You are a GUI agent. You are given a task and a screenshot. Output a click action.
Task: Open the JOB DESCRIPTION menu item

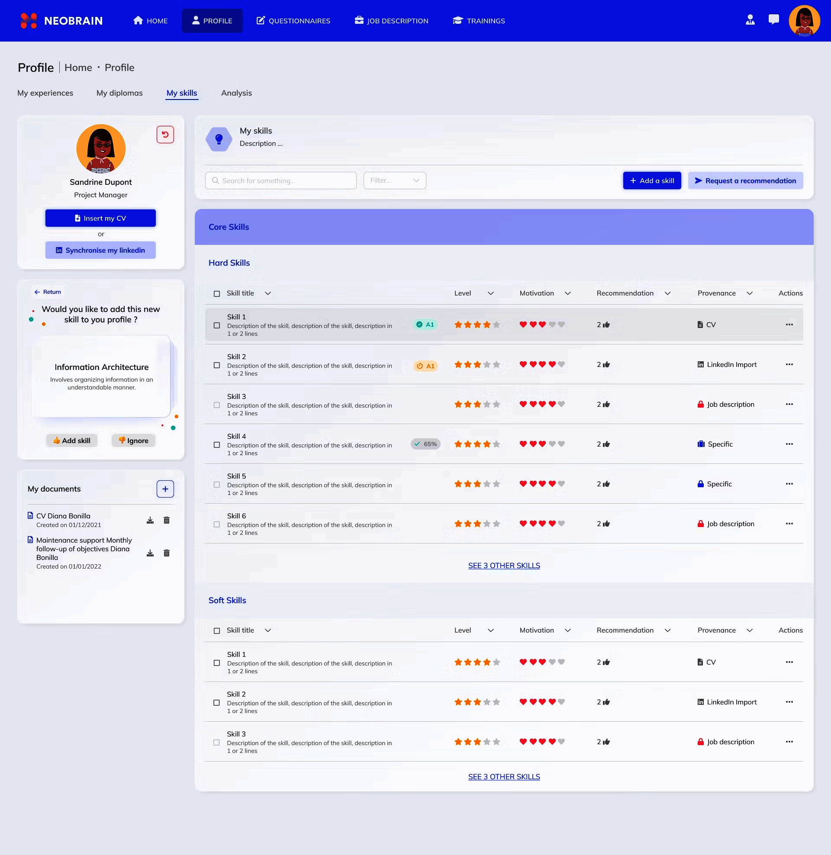point(392,20)
